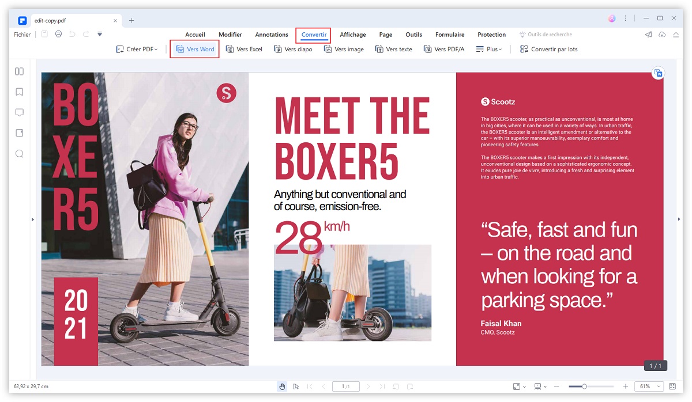692x402 pixels.
Task: Open the page thumbnails panel icon
Action: [19, 71]
